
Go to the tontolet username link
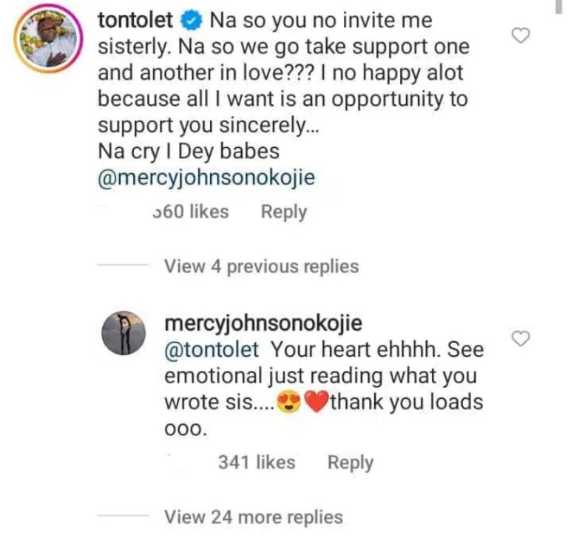tap(136, 21)
